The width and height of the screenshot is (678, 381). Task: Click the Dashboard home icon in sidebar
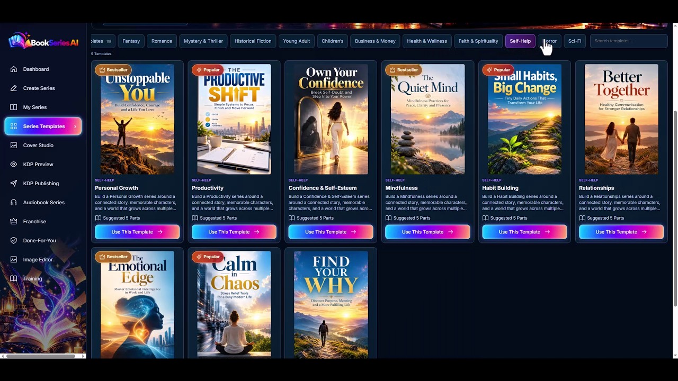pyautogui.click(x=14, y=69)
